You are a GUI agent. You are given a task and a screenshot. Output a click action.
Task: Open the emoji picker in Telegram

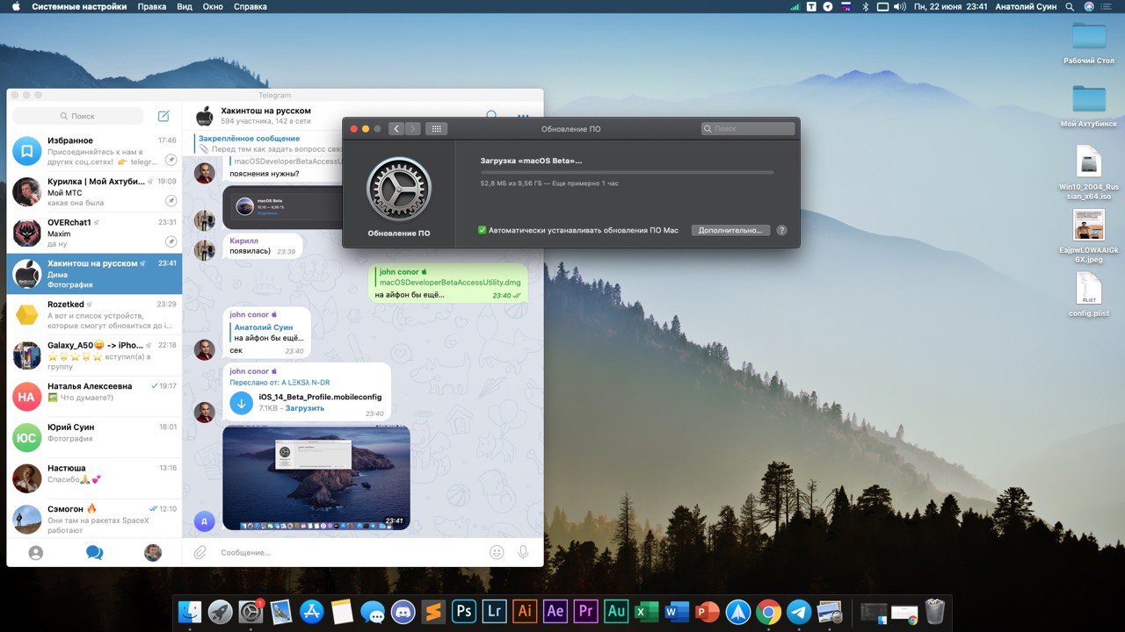coord(497,552)
